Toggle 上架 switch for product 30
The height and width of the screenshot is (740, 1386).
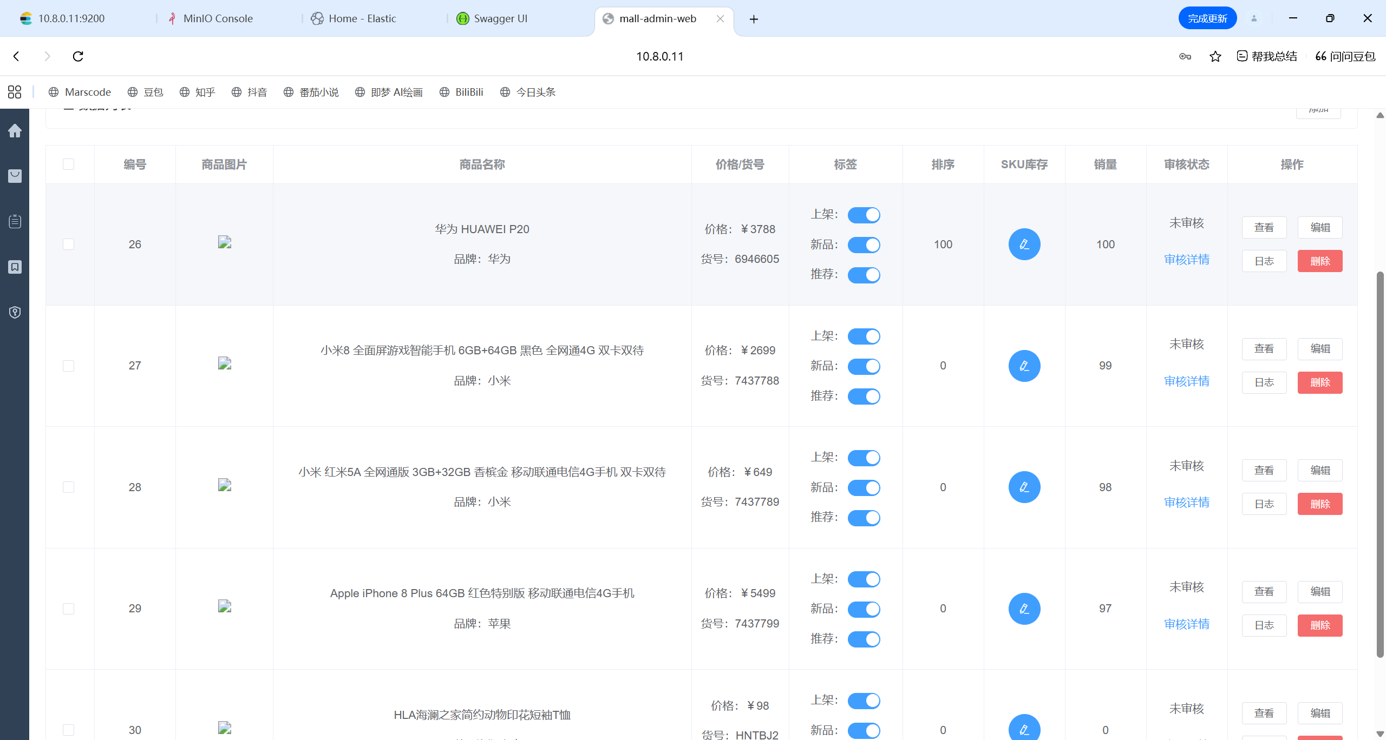(864, 701)
